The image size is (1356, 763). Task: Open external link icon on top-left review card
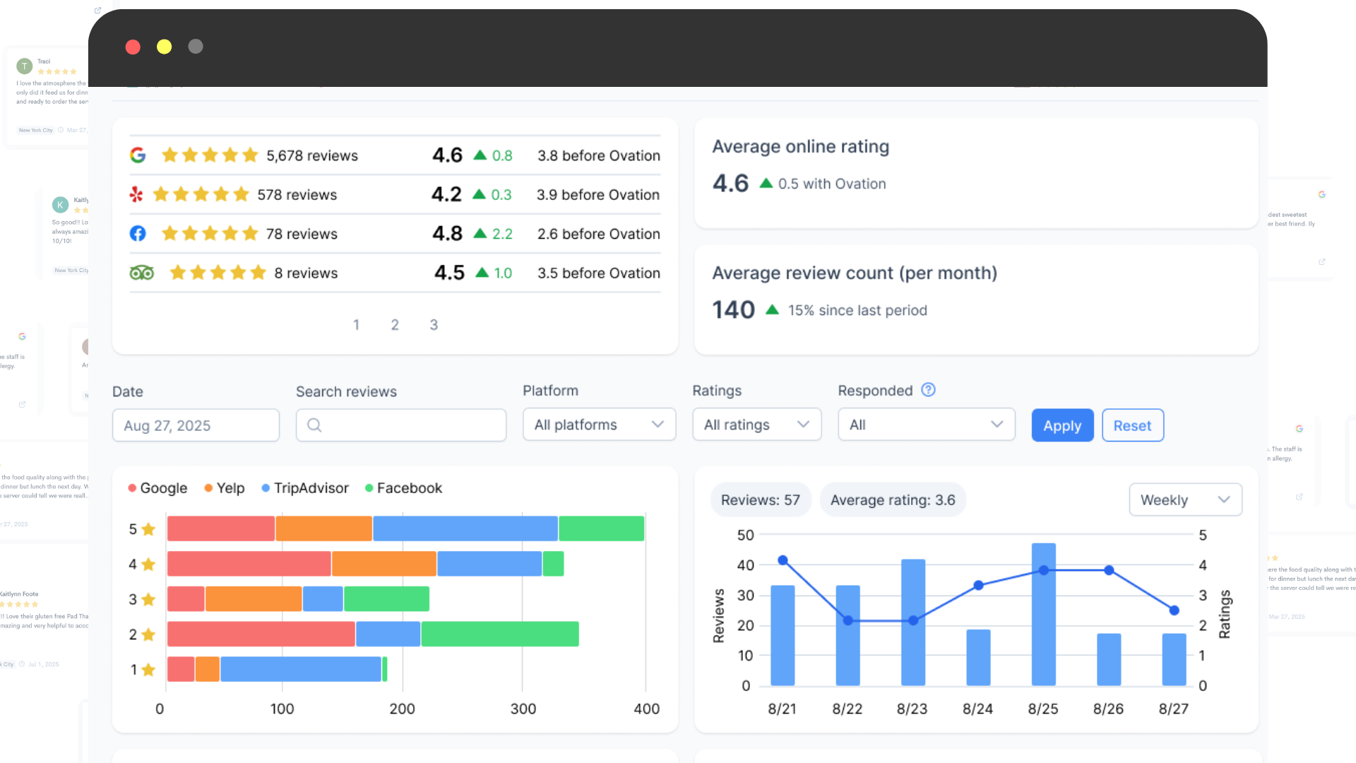pyautogui.click(x=97, y=11)
